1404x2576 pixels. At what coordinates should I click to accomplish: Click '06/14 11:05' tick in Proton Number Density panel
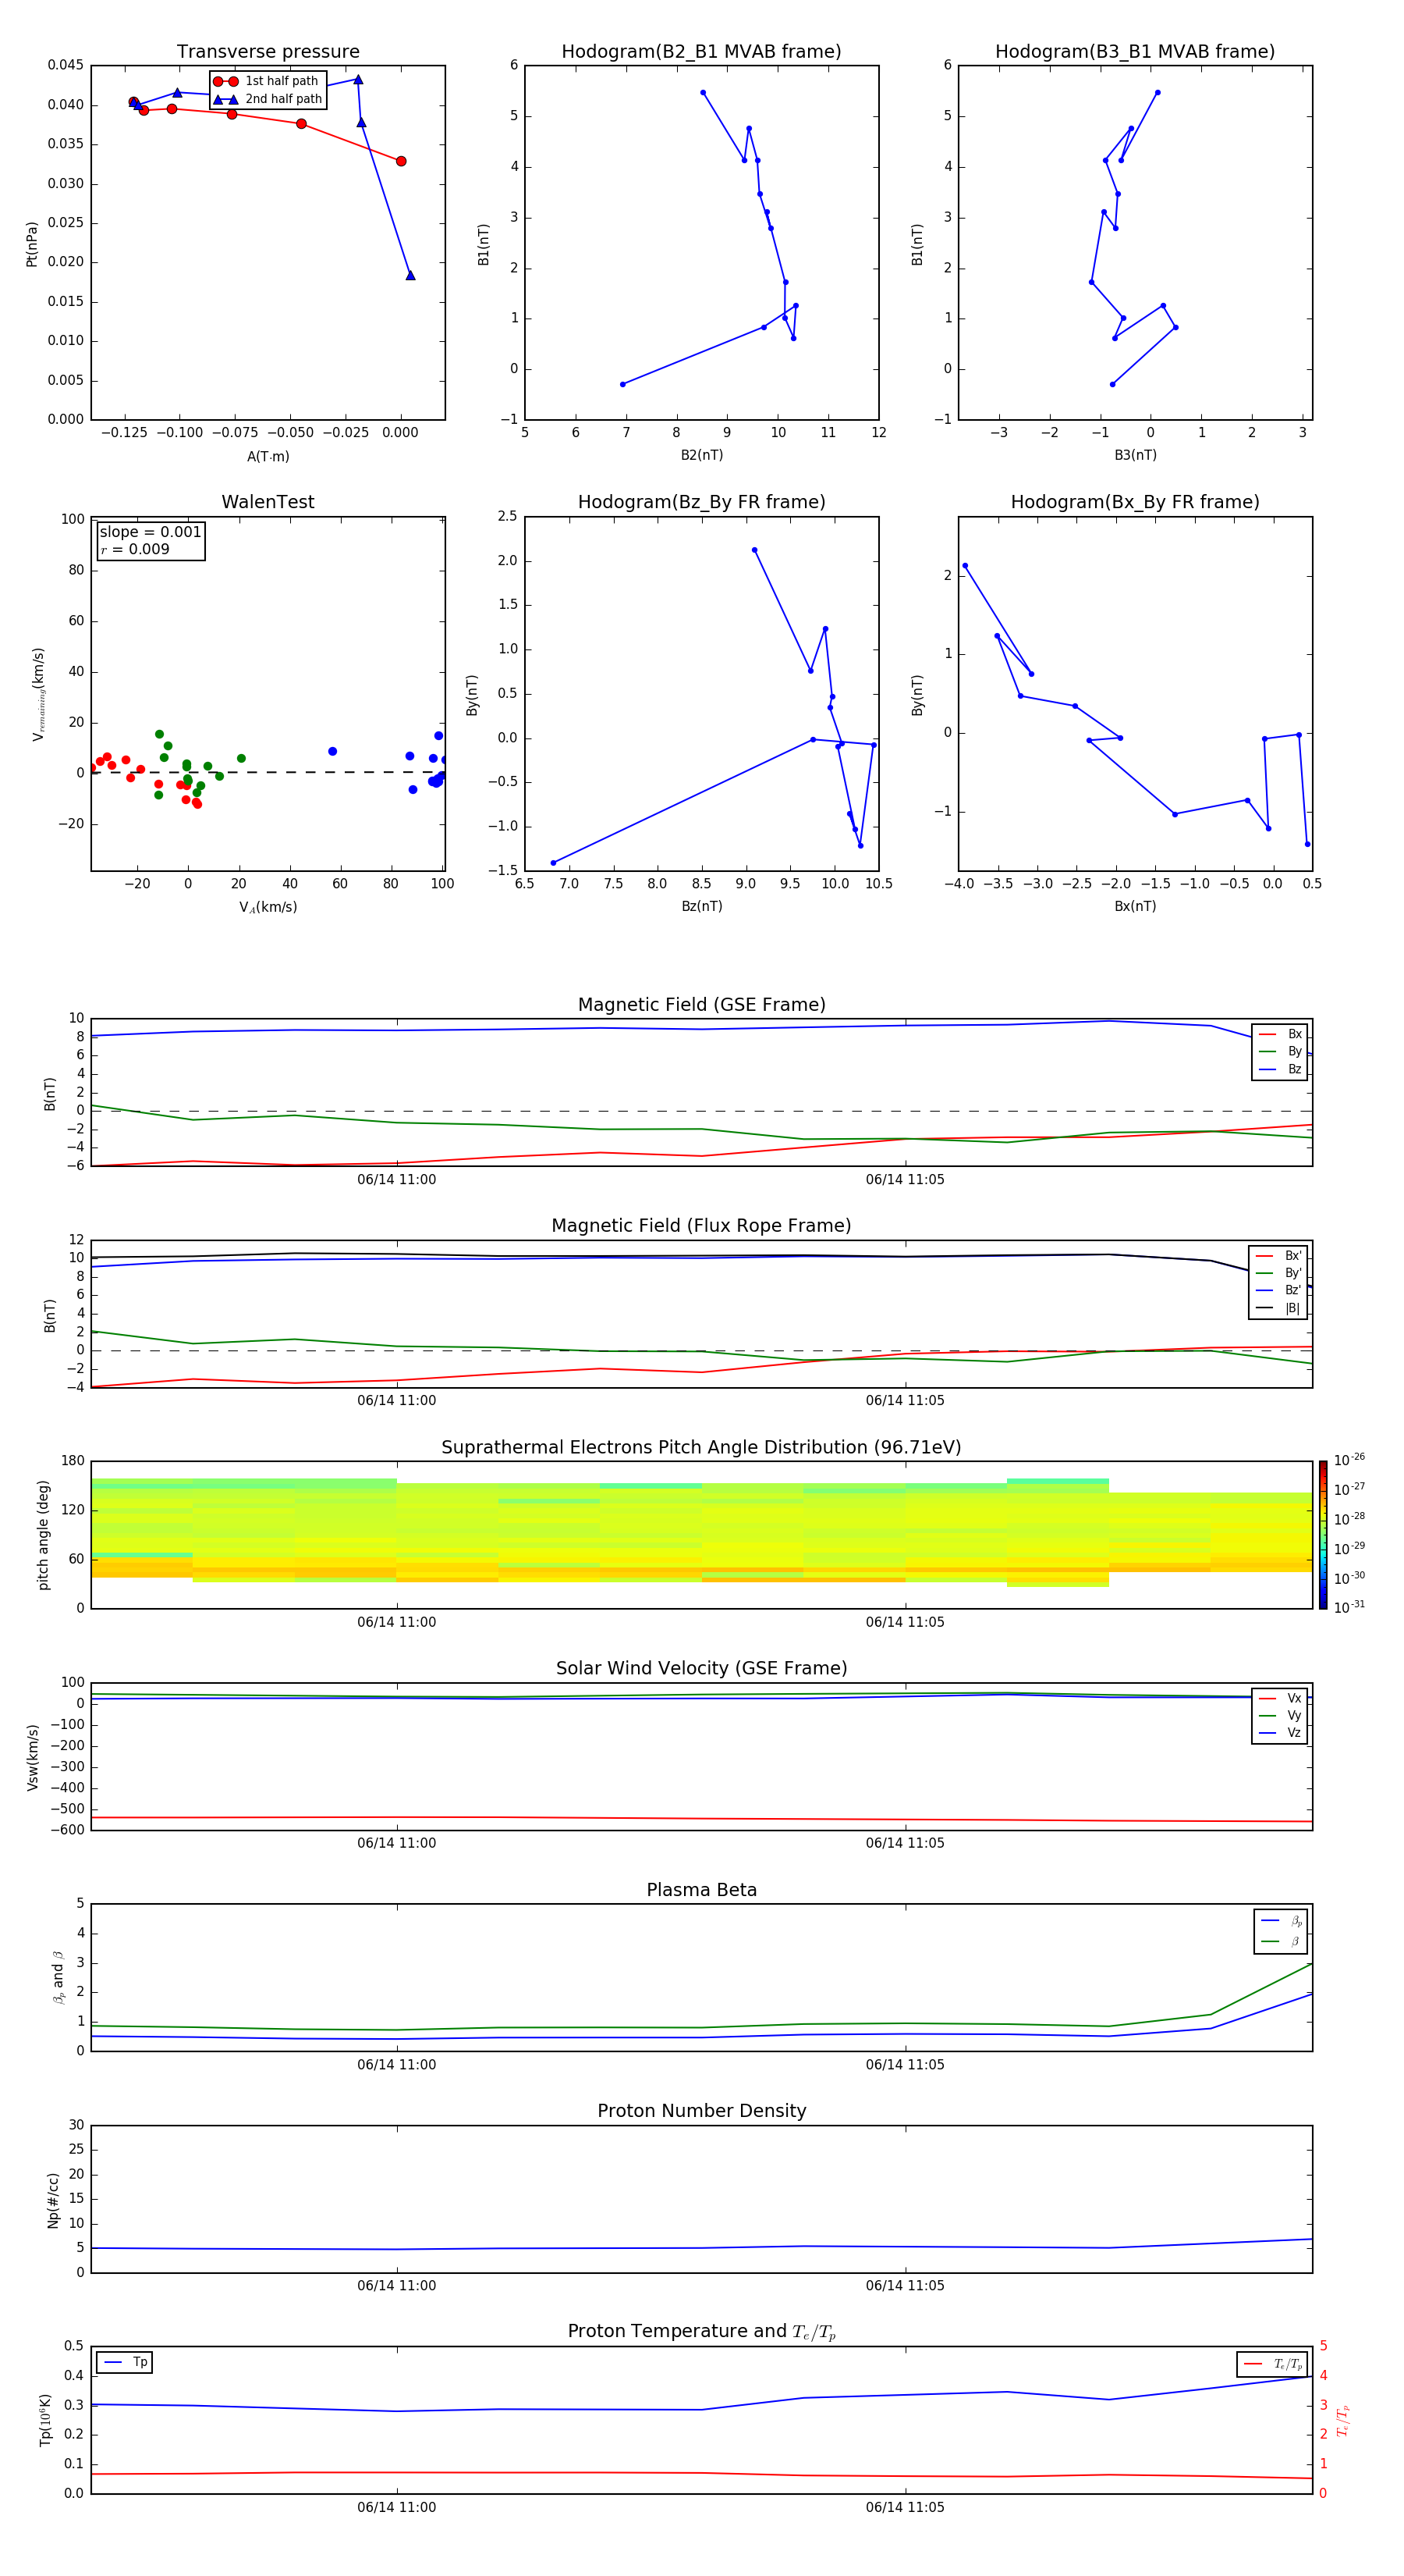coord(906,2286)
